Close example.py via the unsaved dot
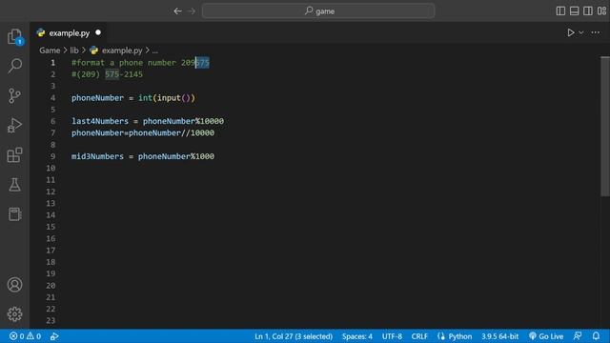Screen dimensions: 610x343 (98, 32)
